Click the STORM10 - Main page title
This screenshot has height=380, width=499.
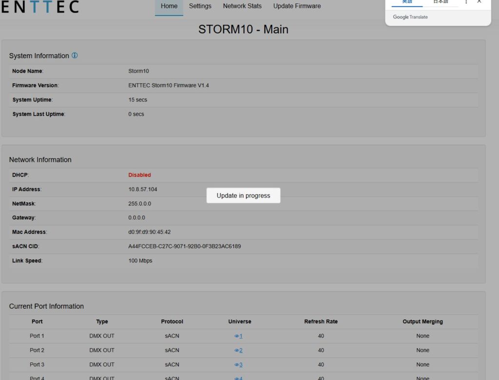[244, 29]
